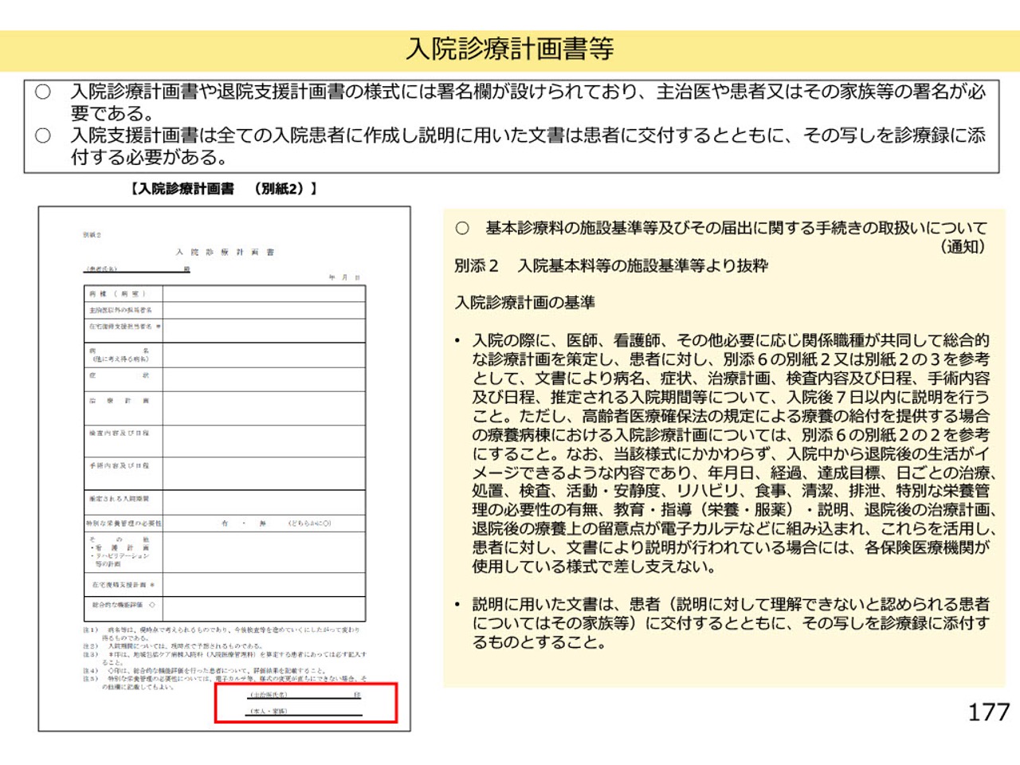The height and width of the screenshot is (765, 1020).
Task: Click the page number 177
Action: coord(988,712)
